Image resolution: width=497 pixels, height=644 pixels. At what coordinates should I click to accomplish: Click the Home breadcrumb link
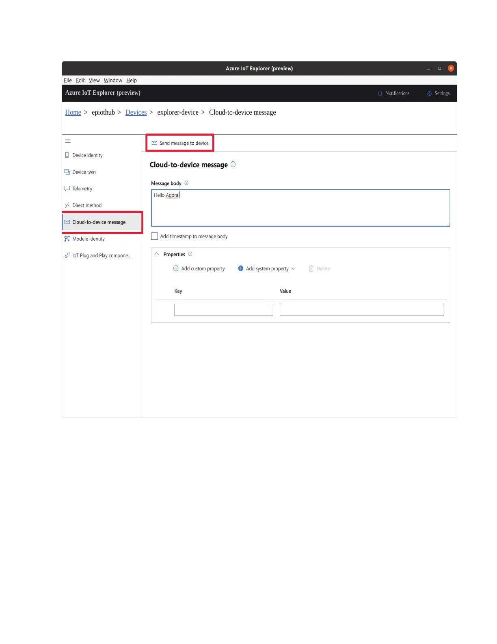pyautogui.click(x=73, y=112)
